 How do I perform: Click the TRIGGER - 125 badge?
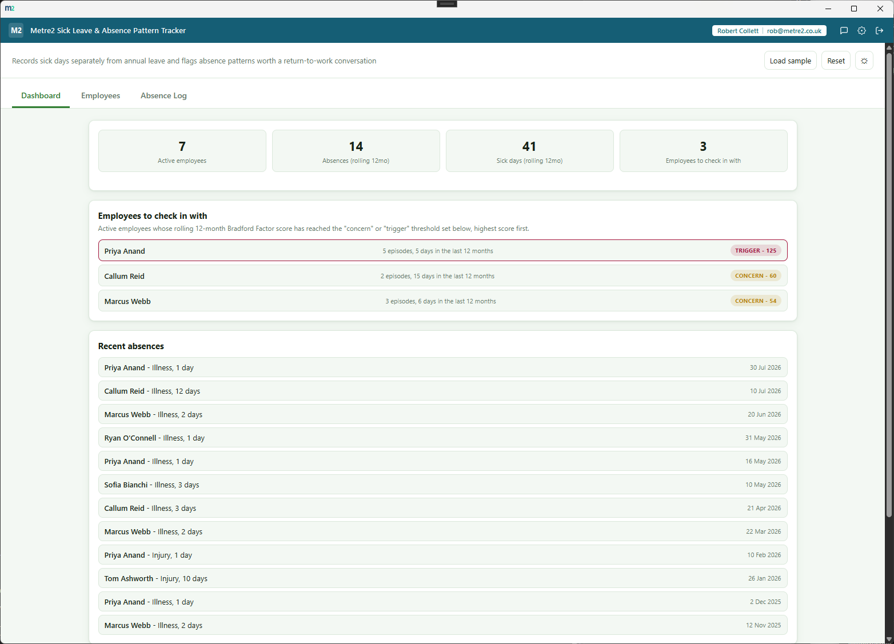tap(756, 250)
